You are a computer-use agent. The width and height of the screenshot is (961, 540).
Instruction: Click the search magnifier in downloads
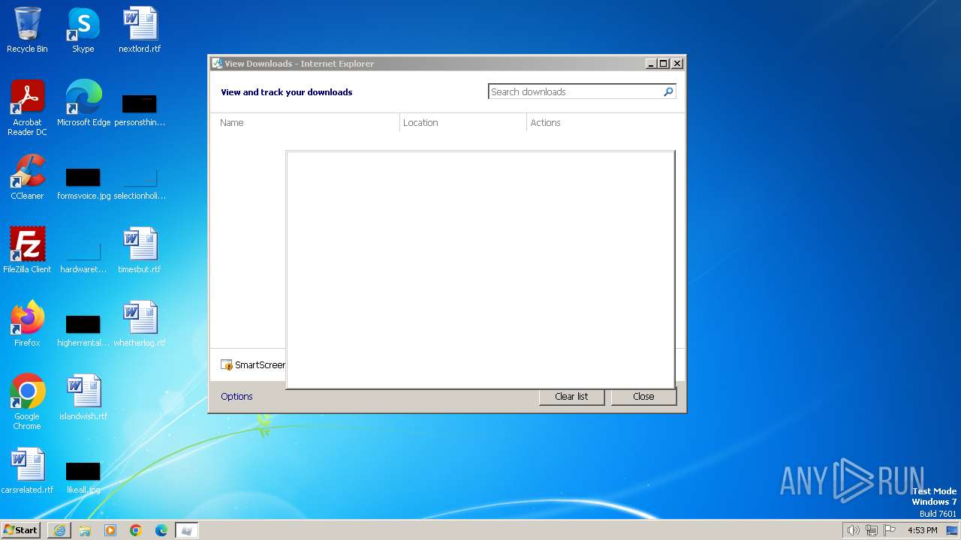tap(668, 91)
